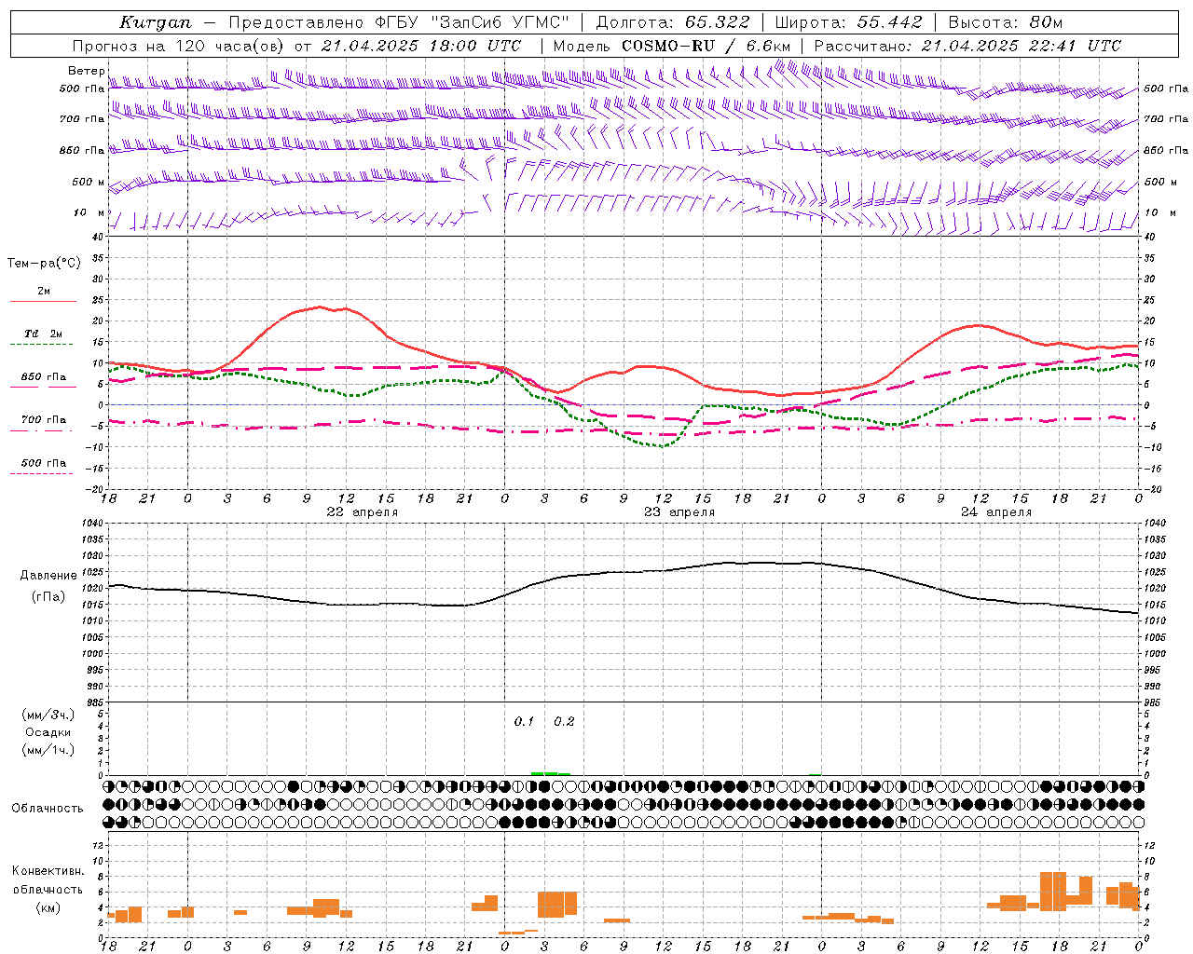Click the "(гПа)" unit under Давление
The width and height of the screenshot is (1193, 954).
(48, 596)
